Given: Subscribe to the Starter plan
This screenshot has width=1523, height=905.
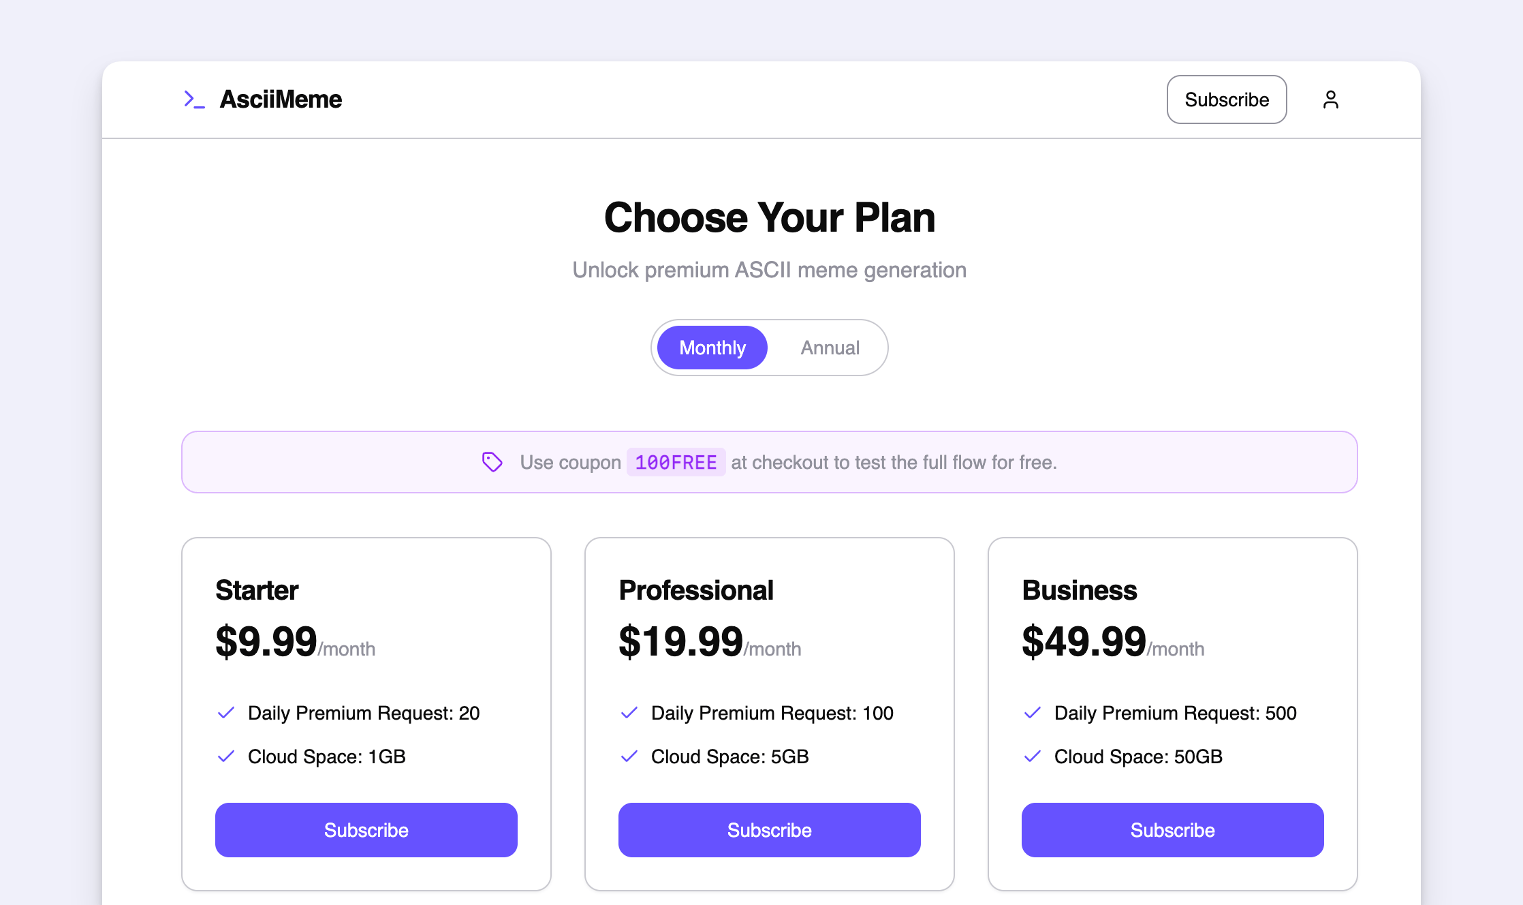Looking at the screenshot, I should click(366, 830).
